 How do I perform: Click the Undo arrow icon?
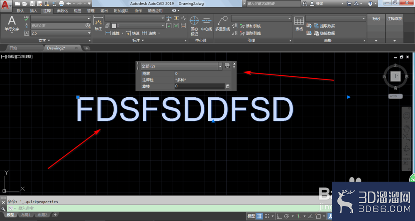(x=68, y=4)
